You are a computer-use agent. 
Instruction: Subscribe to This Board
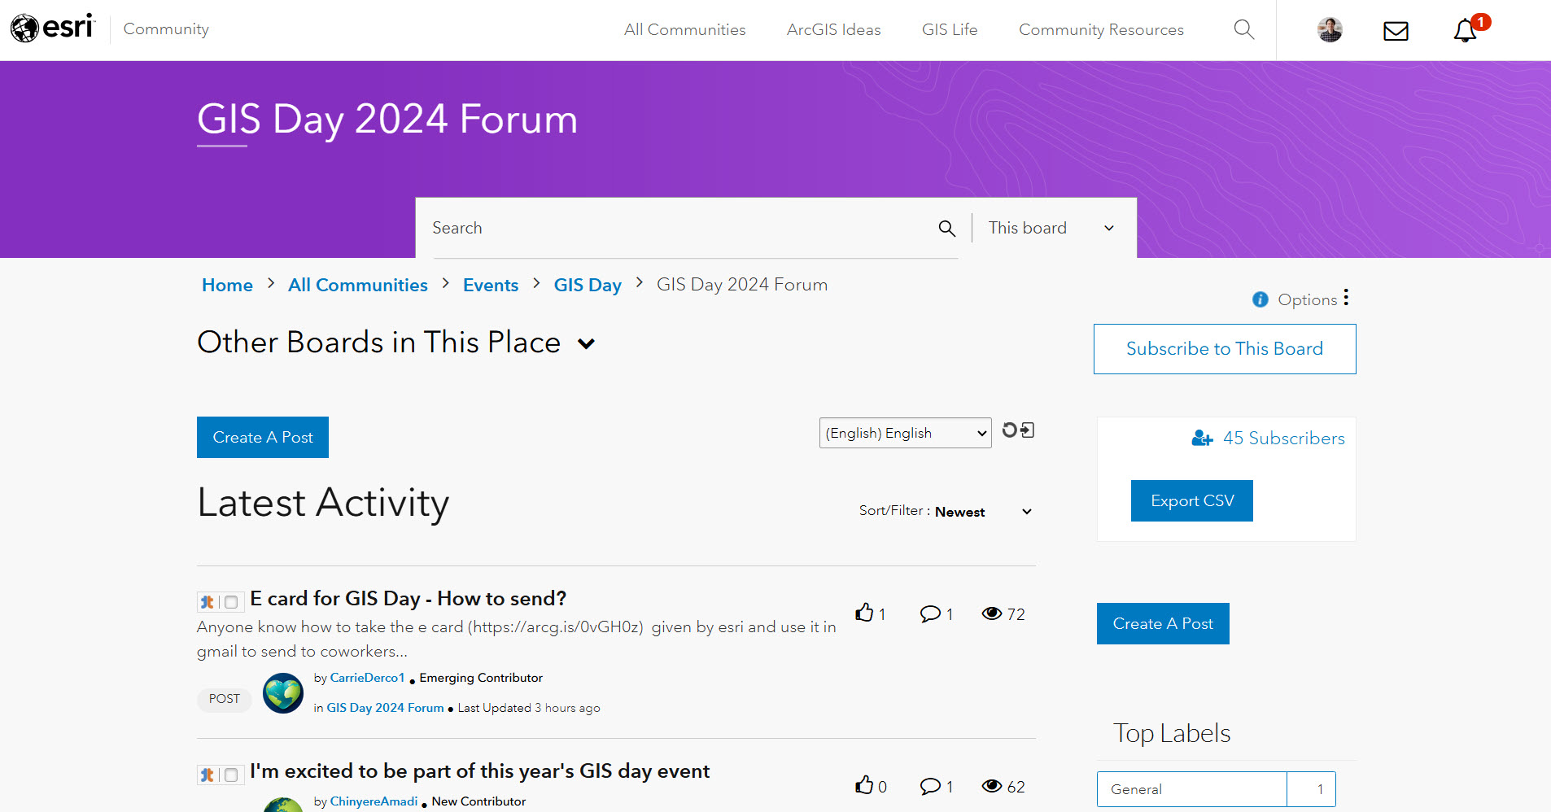tap(1224, 348)
